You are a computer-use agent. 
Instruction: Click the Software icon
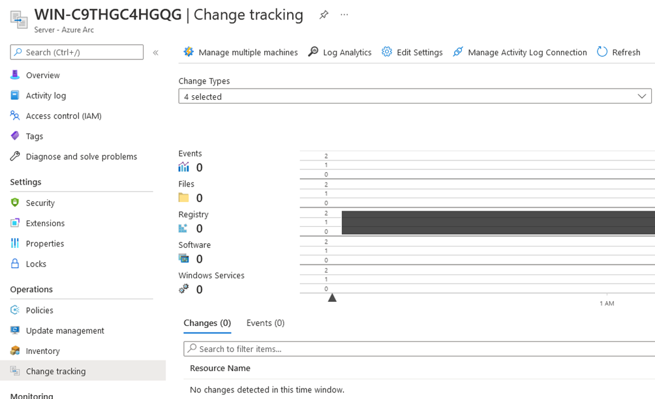184,259
